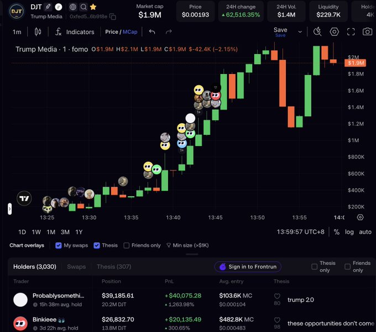Open the Thesis (307) tab

coord(114,267)
